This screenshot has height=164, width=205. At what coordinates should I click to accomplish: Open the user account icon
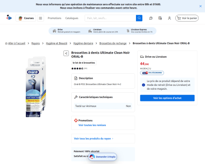(170, 18)
